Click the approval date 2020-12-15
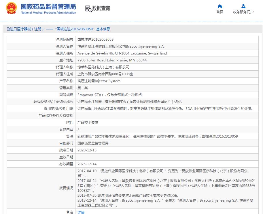The height and width of the screenshot is (214, 263). click(x=87, y=150)
